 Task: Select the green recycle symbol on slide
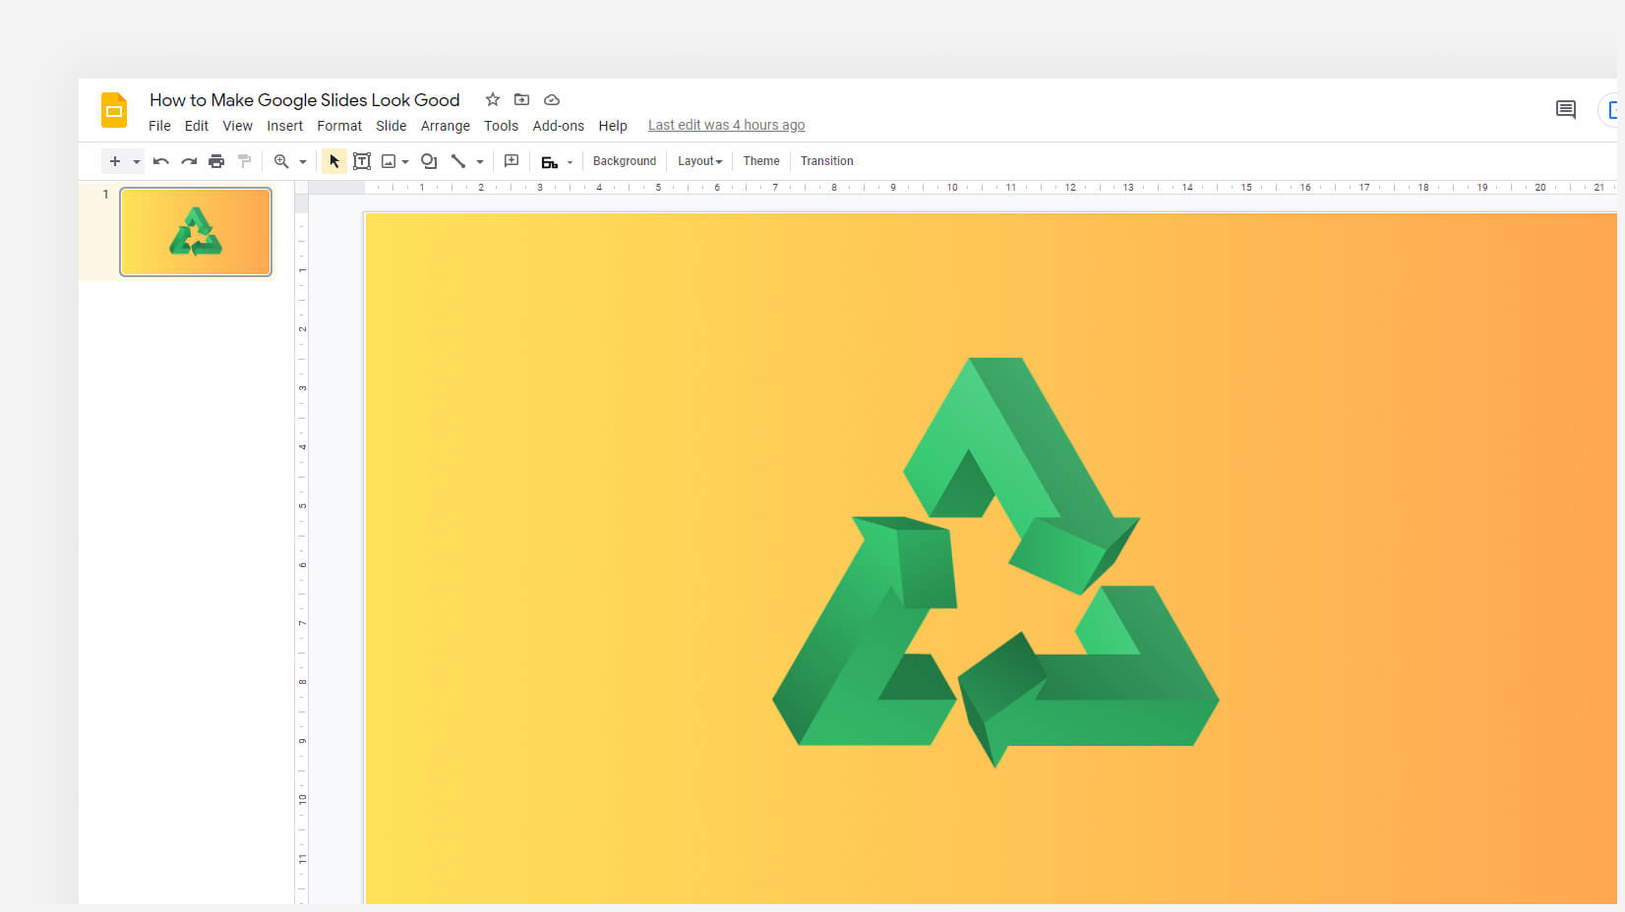[x=995, y=562]
